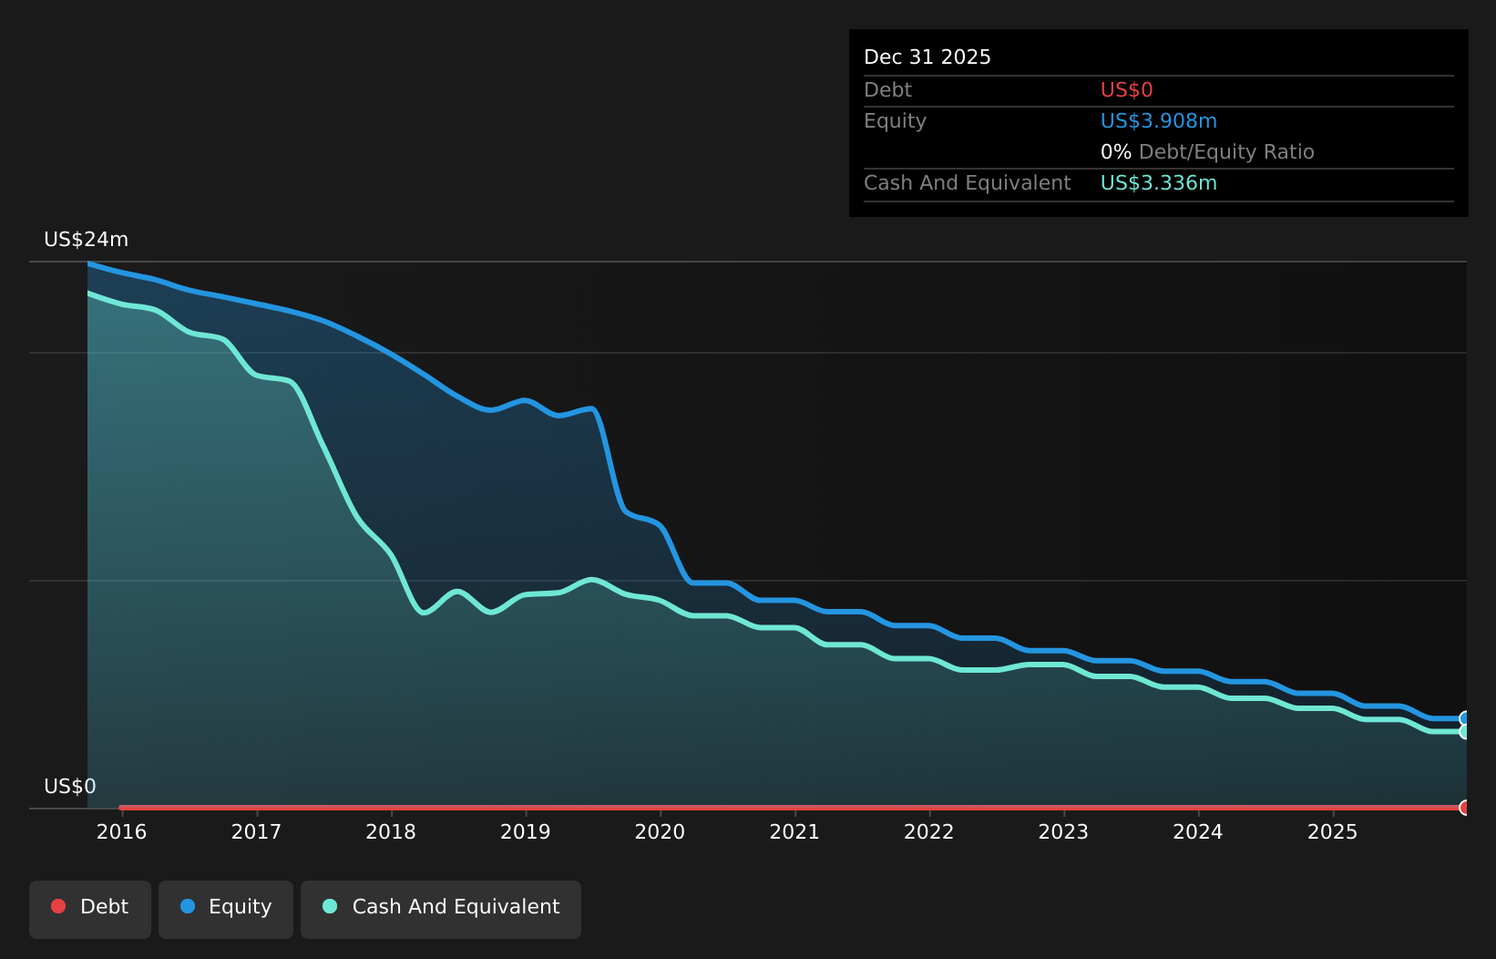Toggle the Cash And Equivalent legend item
This screenshot has width=1496, height=959.
click(x=441, y=909)
